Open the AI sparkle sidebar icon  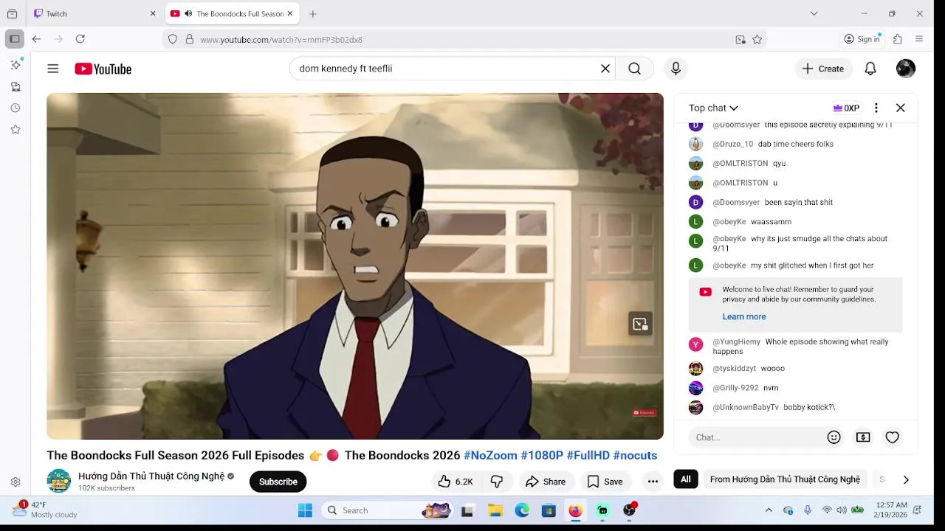click(16, 65)
